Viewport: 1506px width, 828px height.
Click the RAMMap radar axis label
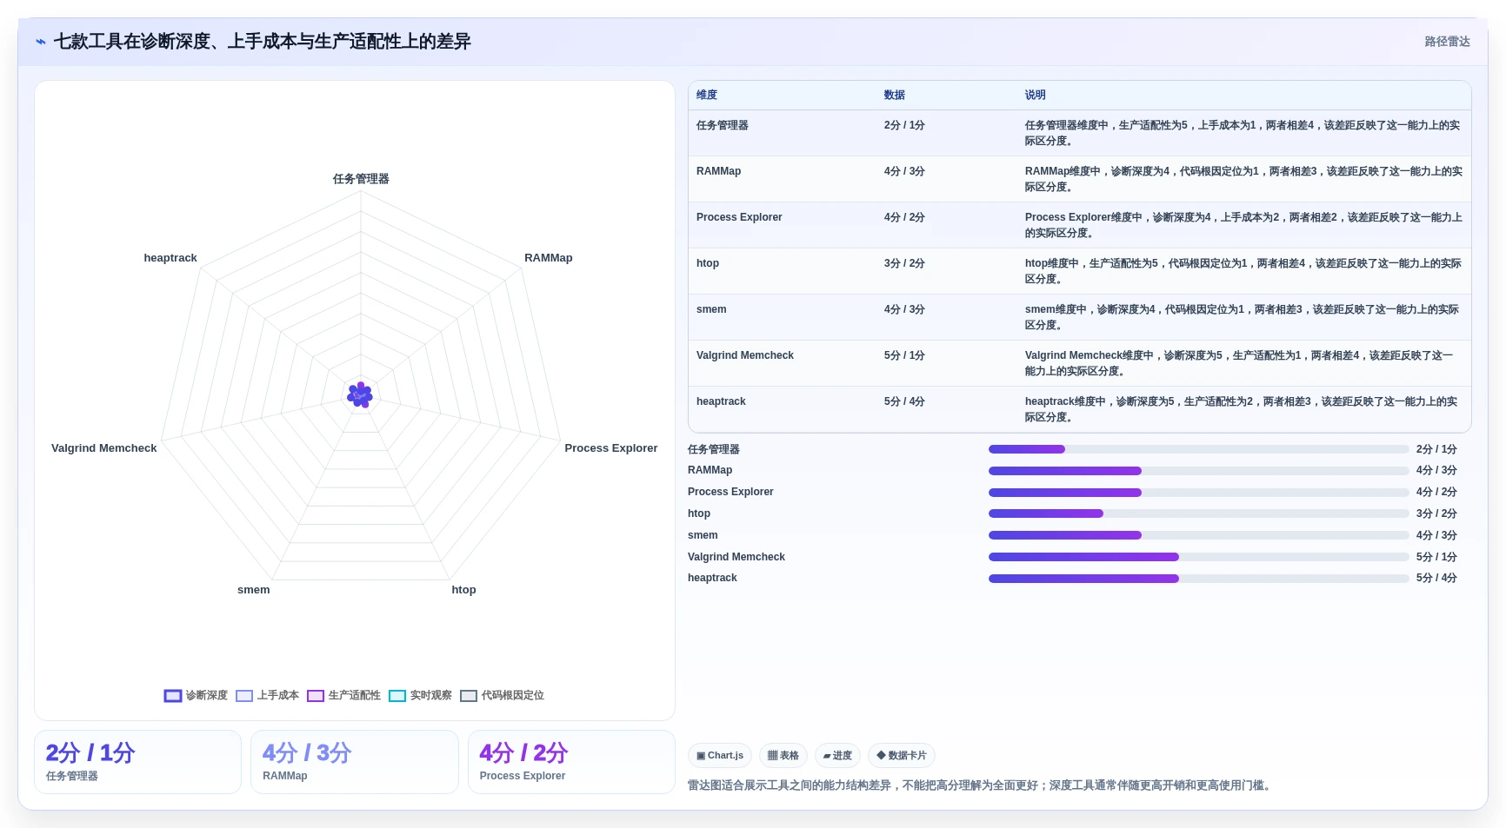click(x=549, y=258)
